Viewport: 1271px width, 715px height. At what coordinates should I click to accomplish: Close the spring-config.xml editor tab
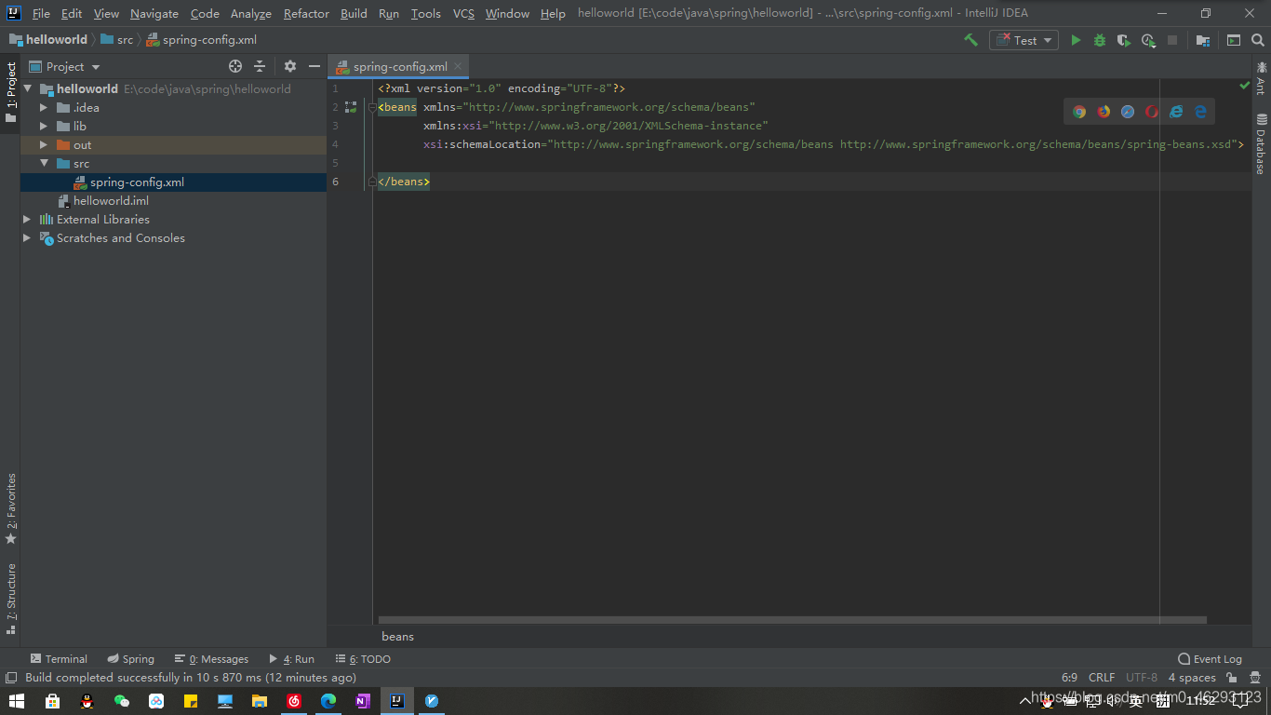[458, 66]
